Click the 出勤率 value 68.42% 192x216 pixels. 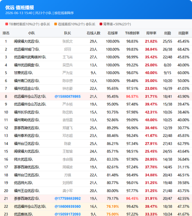click(x=183, y=49)
